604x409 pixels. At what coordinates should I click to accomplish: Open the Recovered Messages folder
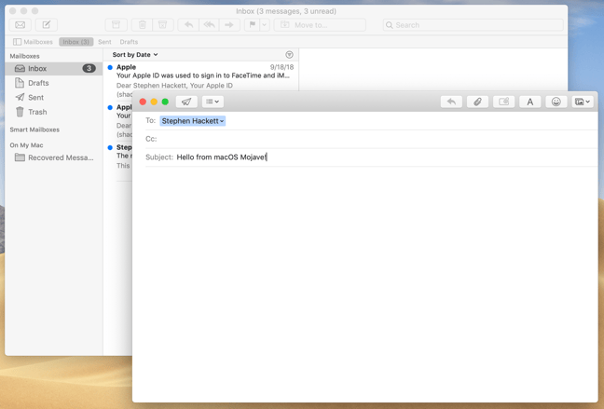(x=54, y=157)
